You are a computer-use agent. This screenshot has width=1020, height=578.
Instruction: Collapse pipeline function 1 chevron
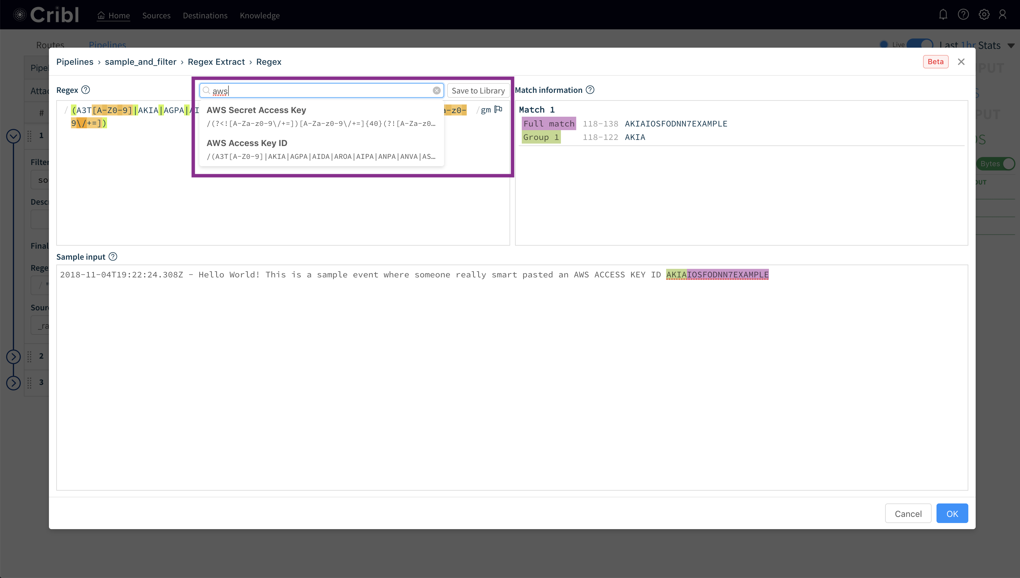tap(13, 136)
